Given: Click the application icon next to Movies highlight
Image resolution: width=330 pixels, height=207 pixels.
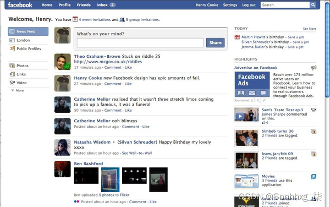Looking at the screenshot, I should 313,177.
